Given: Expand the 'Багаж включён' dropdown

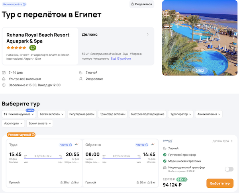Looking at the screenshot, I should 52,114.
